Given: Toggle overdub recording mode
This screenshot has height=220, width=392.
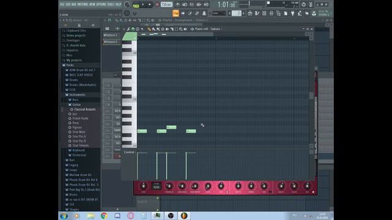Looking at the screenshot, I should (199, 4).
